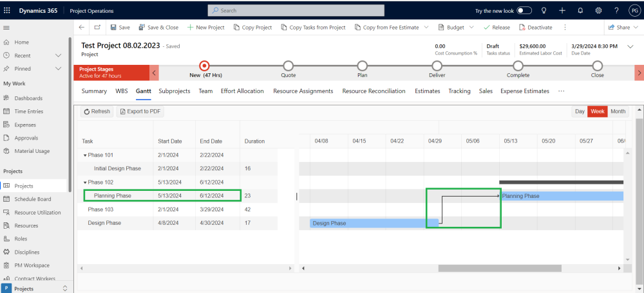Viewport: 644px width, 293px height.
Task: Click the Refresh button in Gantt toolbar
Action: click(97, 112)
